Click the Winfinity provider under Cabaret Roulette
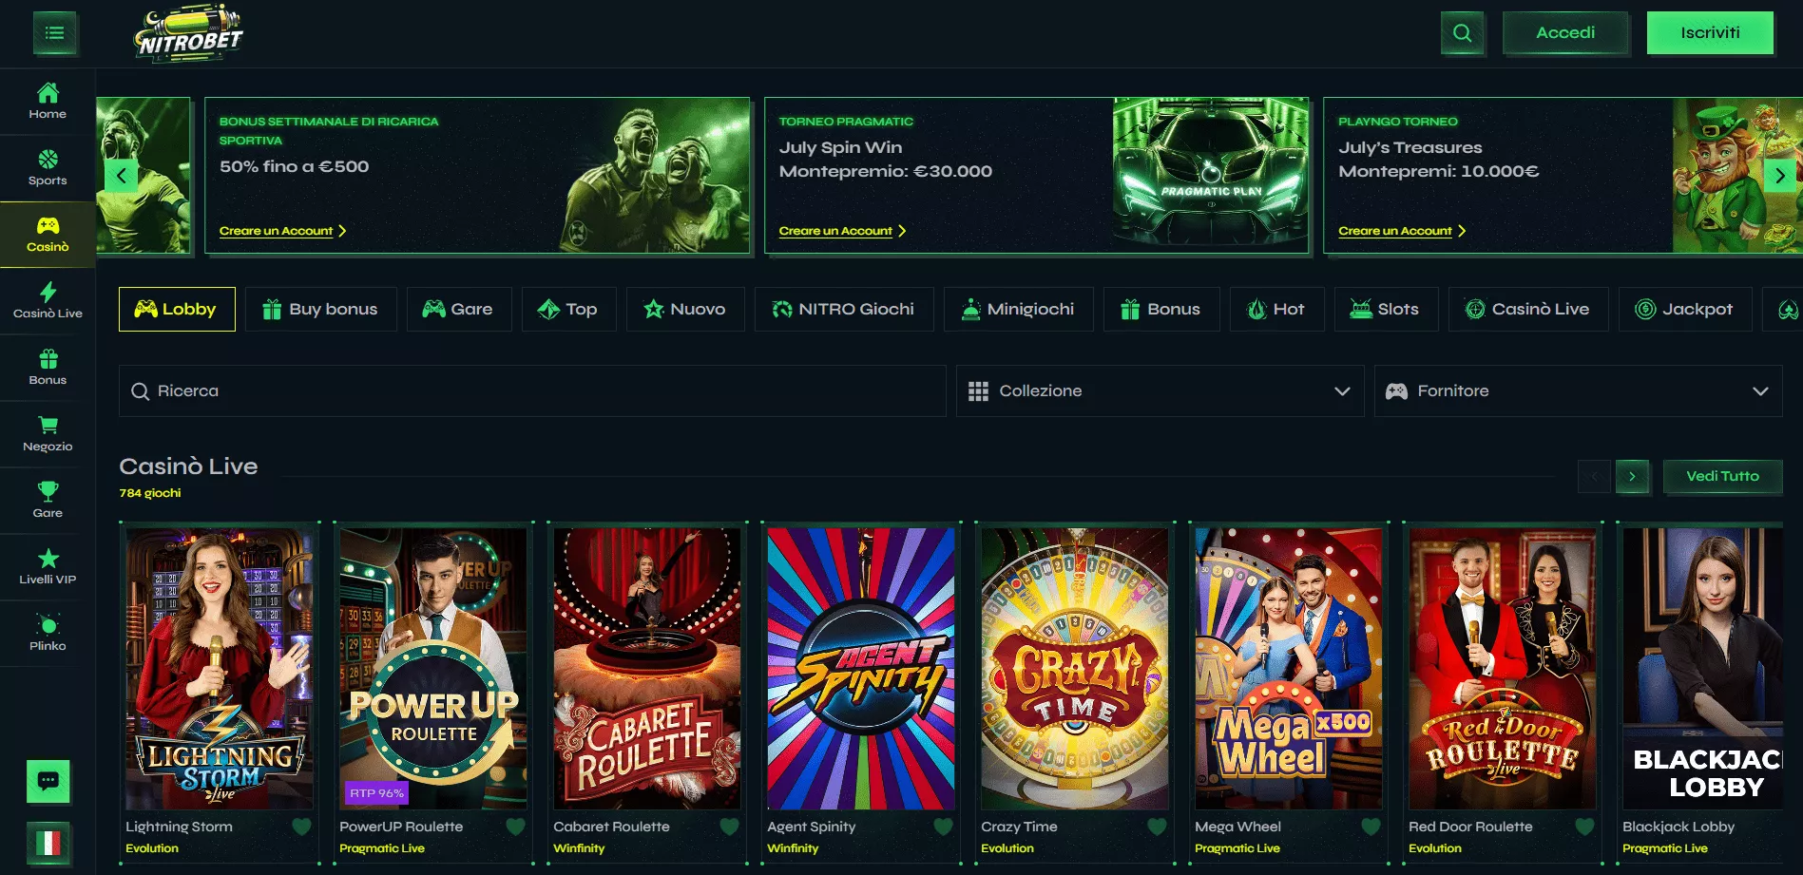Image resolution: width=1803 pixels, height=875 pixels. pyautogui.click(x=579, y=848)
